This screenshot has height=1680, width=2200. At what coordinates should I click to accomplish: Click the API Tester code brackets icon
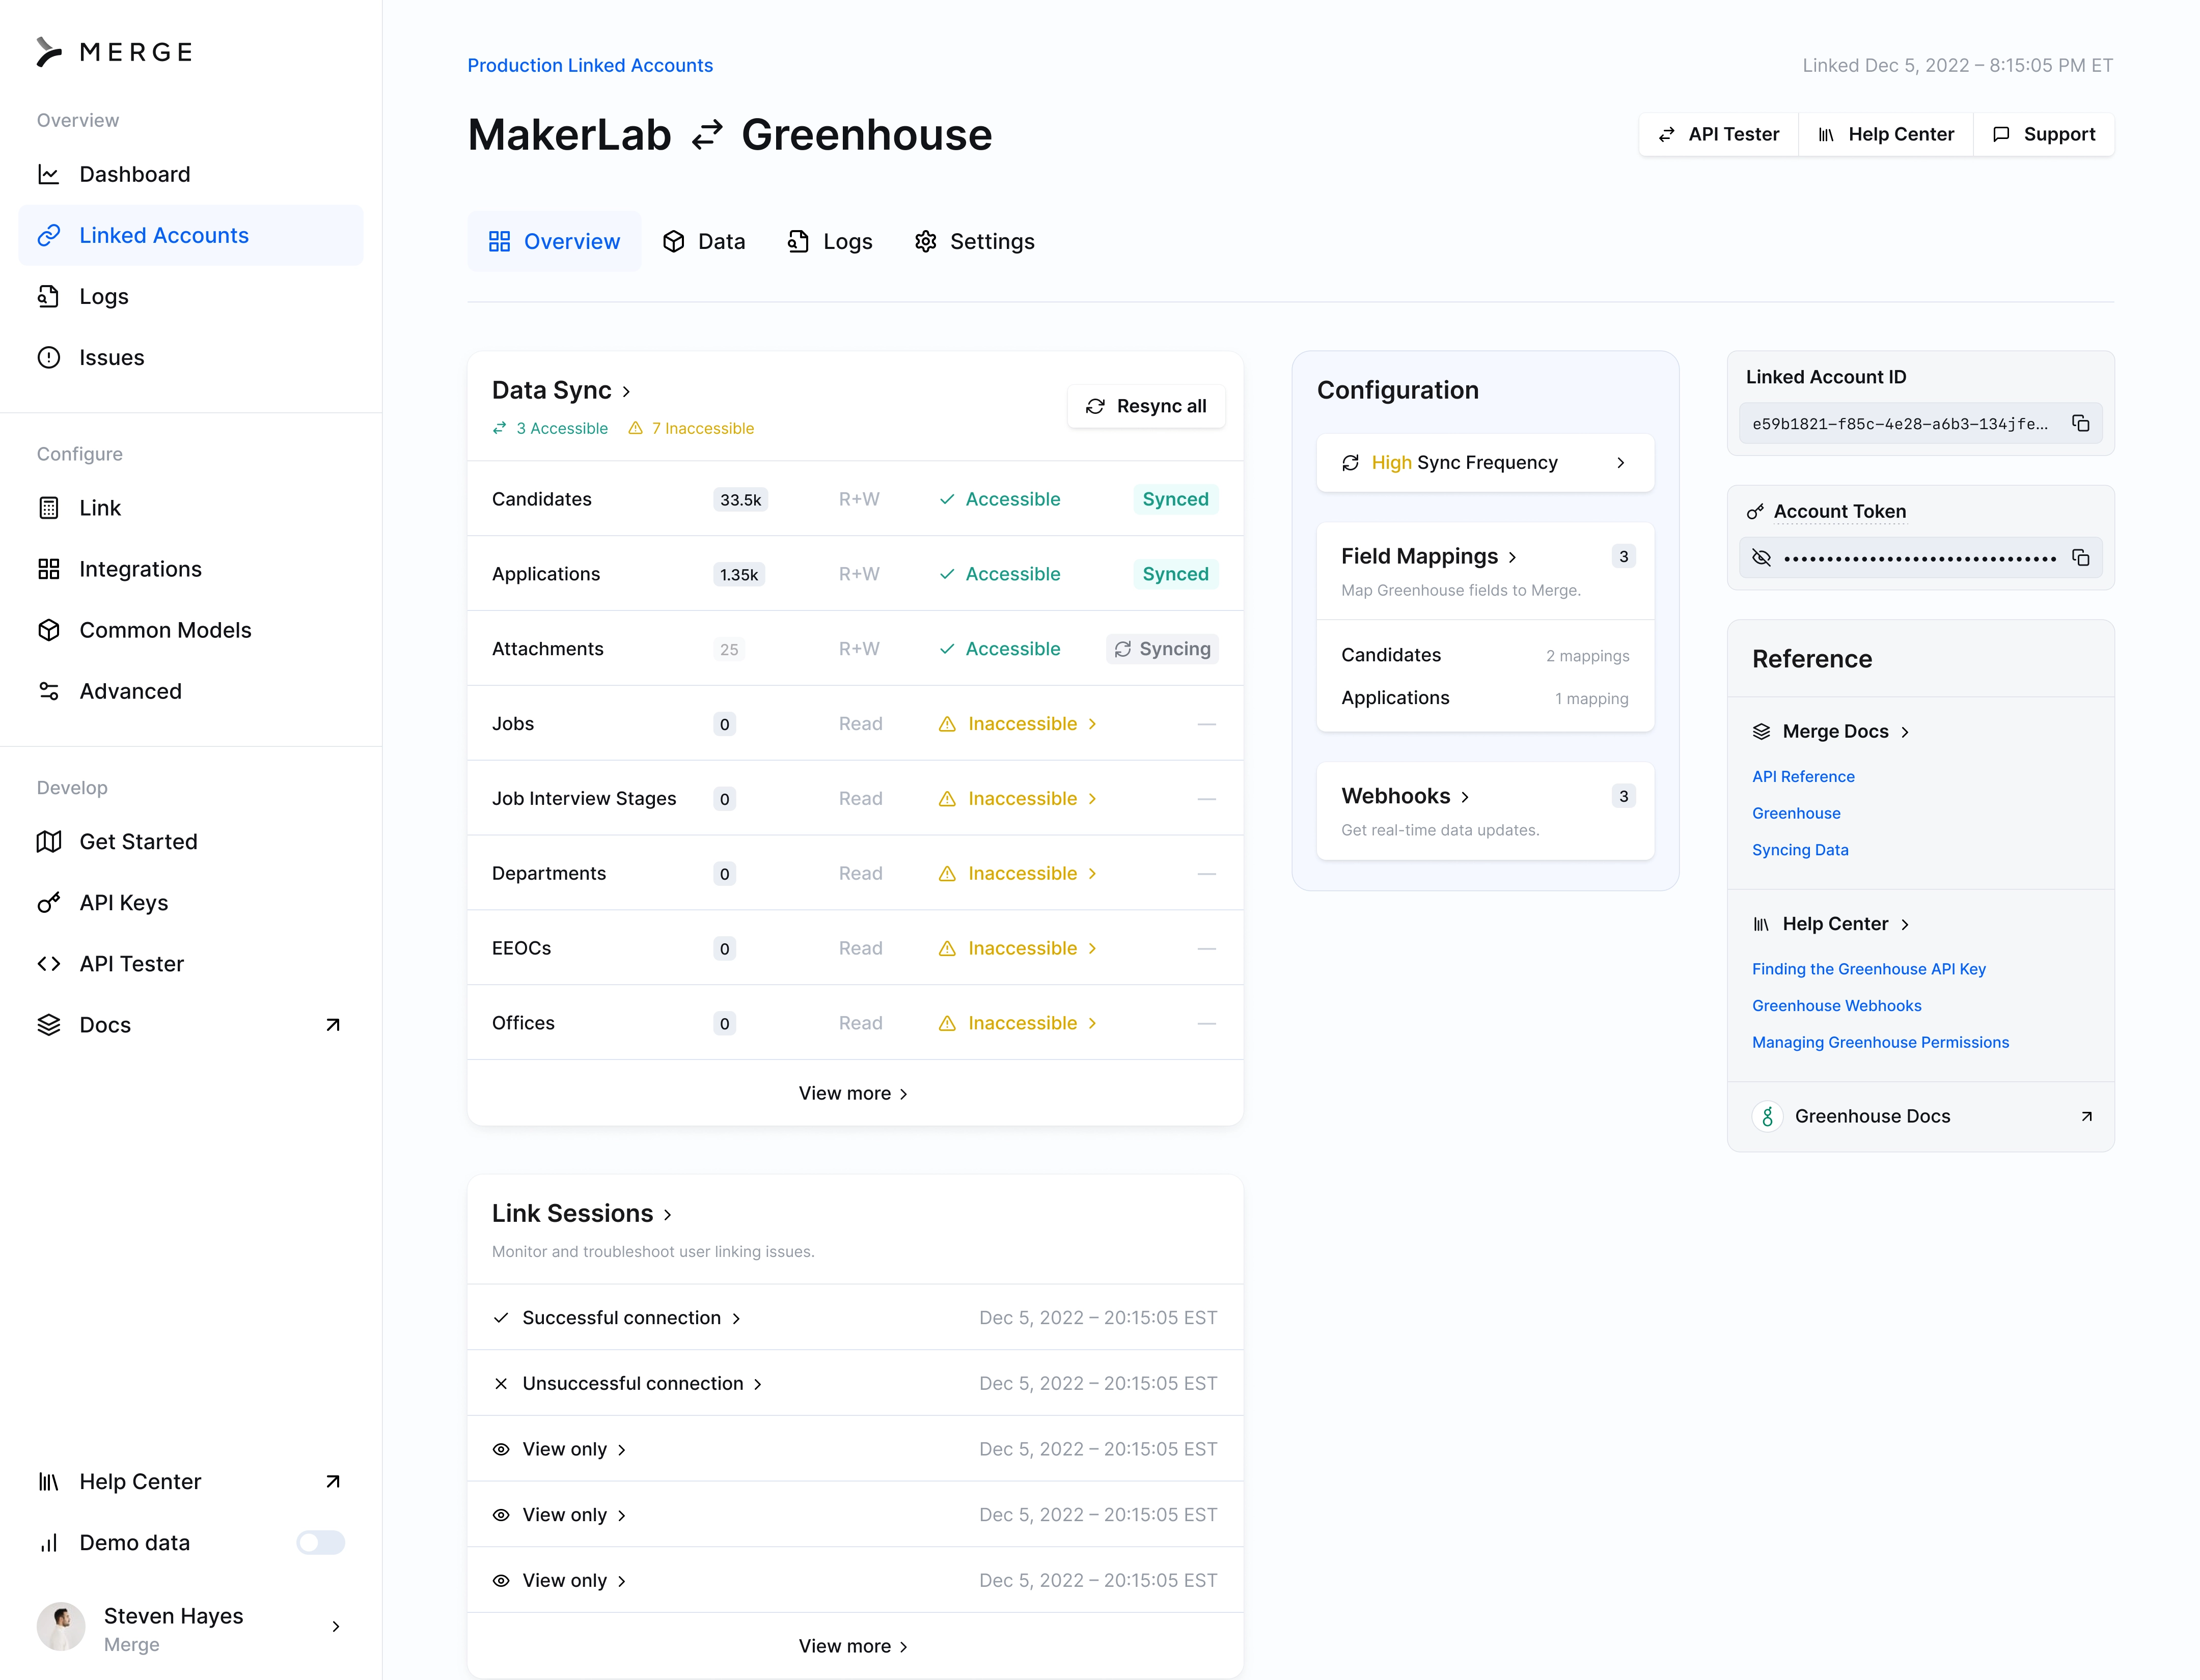48,964
